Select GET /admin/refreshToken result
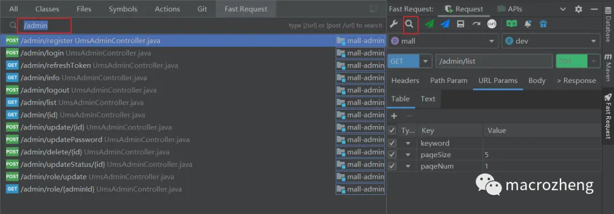This screenshot has height=214, width=614. (x=193, y=65)
